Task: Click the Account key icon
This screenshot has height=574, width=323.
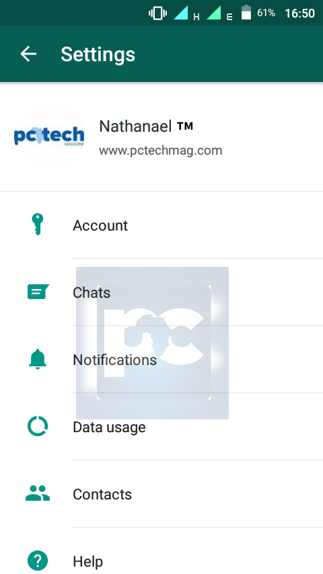Action: [x=38, y=224]
